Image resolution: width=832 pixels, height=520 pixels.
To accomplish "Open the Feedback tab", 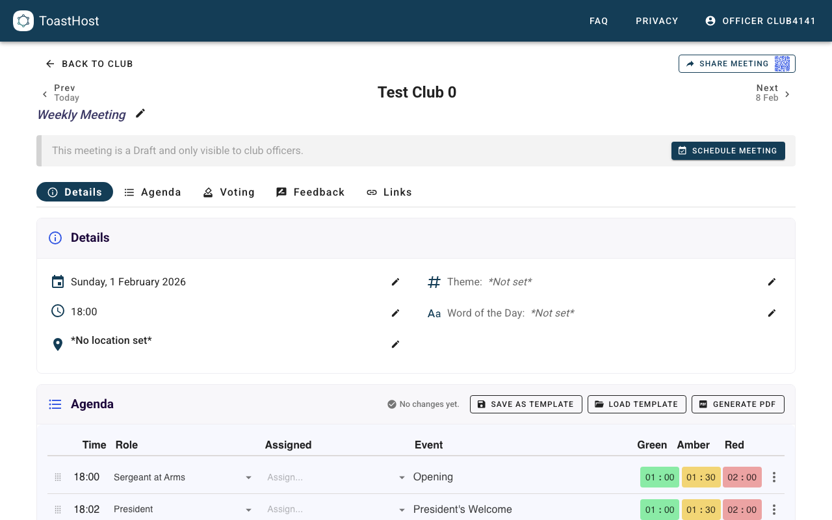I will (310, 192).
